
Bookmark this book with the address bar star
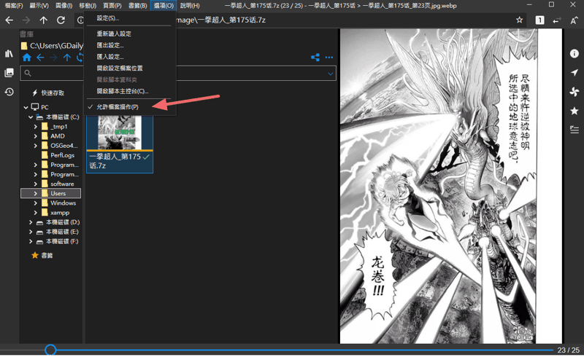pyautogui.click(x=519, y=20)
